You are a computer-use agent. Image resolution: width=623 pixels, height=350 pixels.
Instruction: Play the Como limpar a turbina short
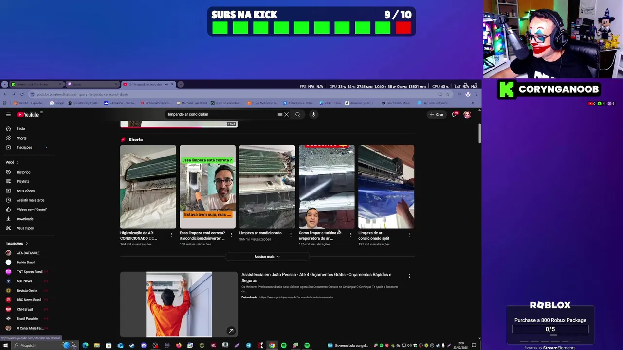pyautogui.click(x=327, y=187)
